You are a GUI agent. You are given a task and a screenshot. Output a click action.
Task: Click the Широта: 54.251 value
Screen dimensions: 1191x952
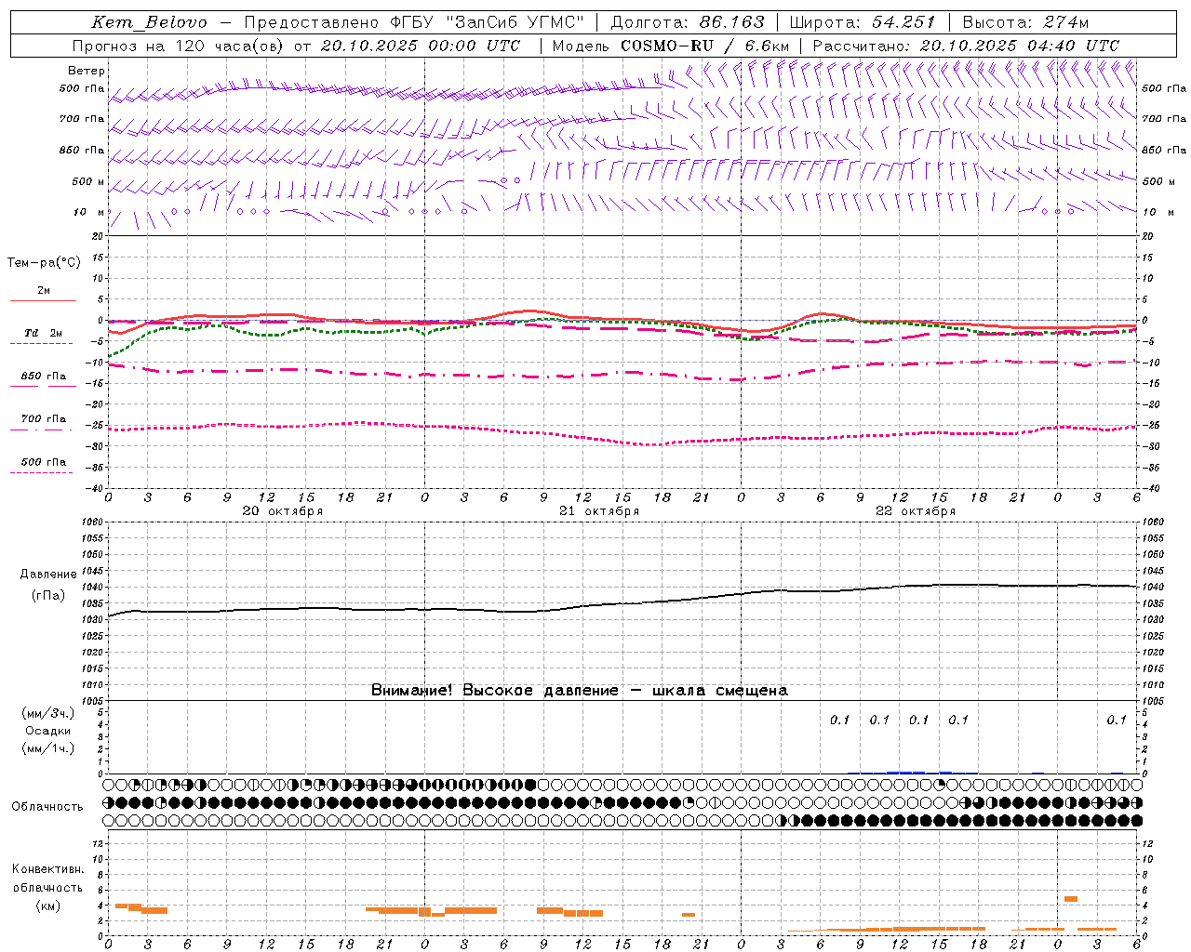862,22
